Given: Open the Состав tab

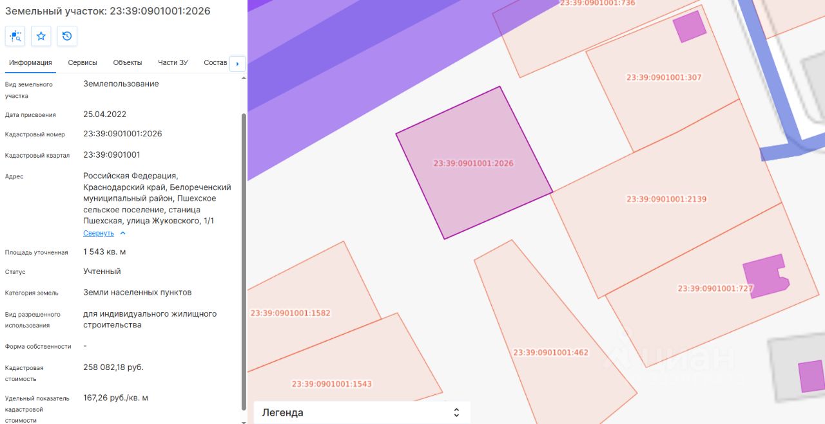Looking at the screenshot, I should (215, 62).
